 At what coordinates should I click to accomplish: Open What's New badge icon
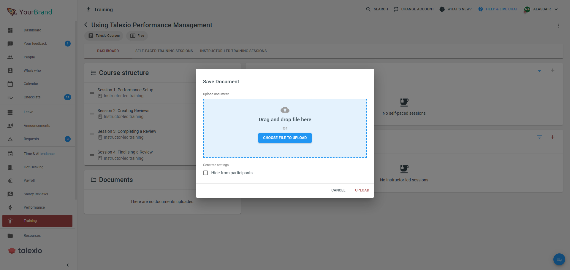pos(442,9)
